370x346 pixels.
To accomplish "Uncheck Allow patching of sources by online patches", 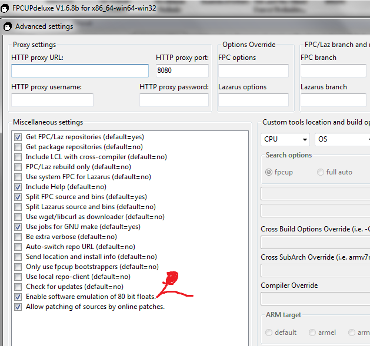I will 18,307.
